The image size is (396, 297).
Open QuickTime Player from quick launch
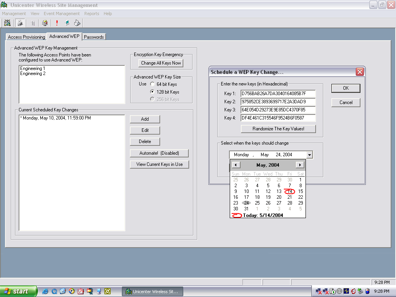54,291
